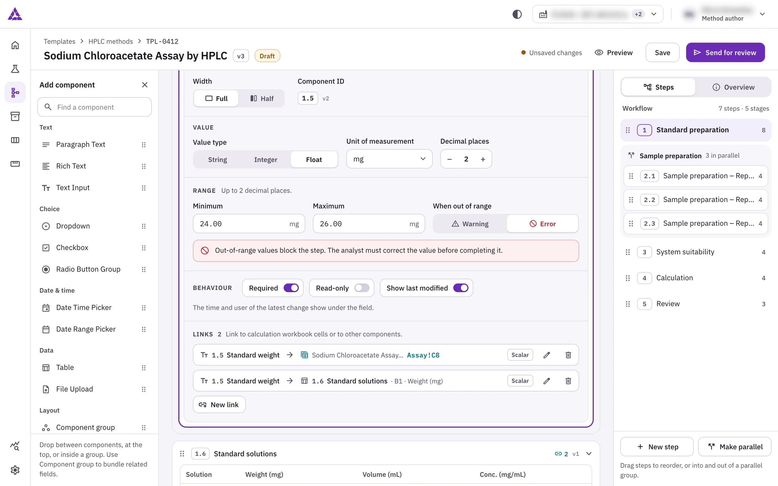This screenshot has height=486, width=778.
Task: Select the Calculation step in workflow
Action: 696,278
